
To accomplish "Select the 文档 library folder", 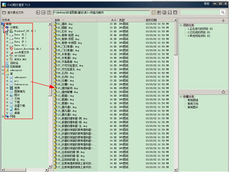I will (17, 99).
